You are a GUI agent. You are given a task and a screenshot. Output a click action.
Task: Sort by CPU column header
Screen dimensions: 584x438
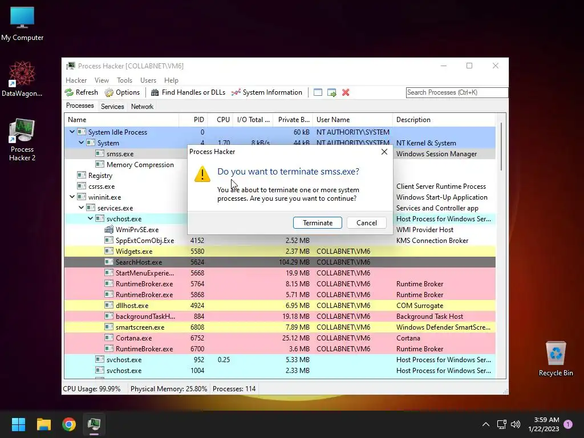point(220,120)
